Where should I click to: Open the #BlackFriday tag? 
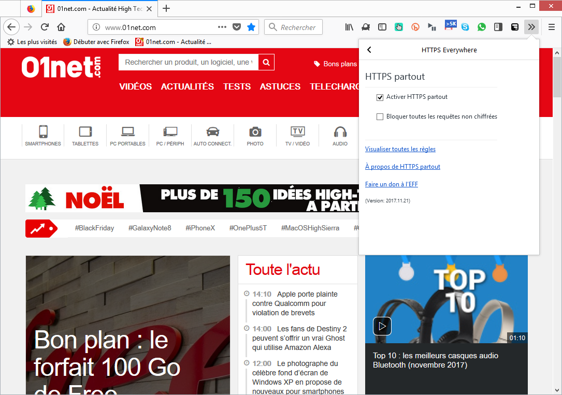pyautogui.click(x=94, y=228)
